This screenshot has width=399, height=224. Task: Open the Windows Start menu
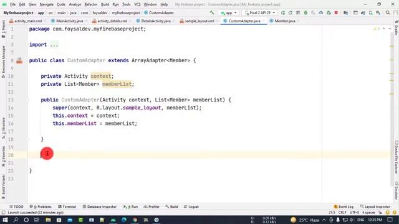pyautogui.click(x=5, y=220)
